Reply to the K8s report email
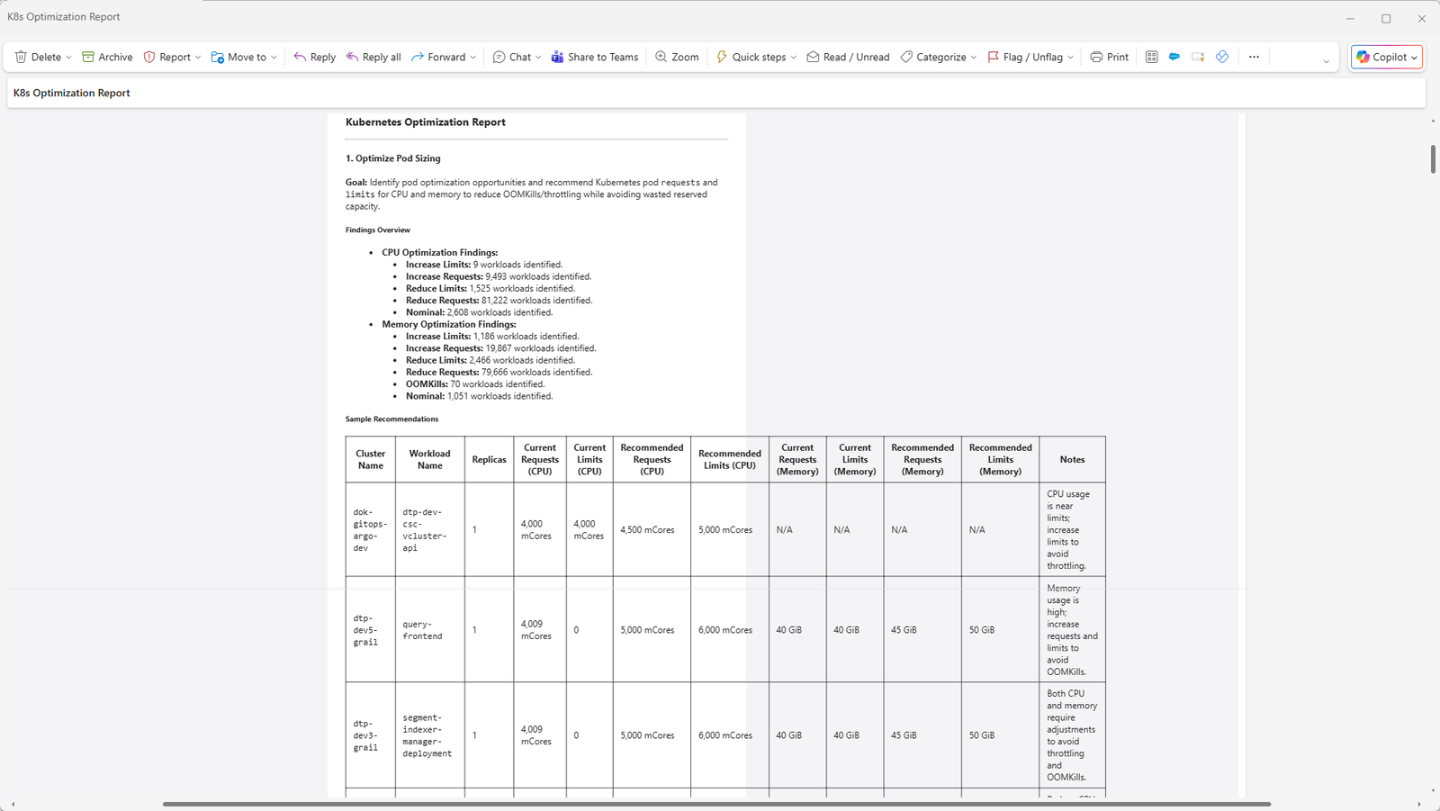The height and width of the screenshot is (811, 1440). (314, 57)
